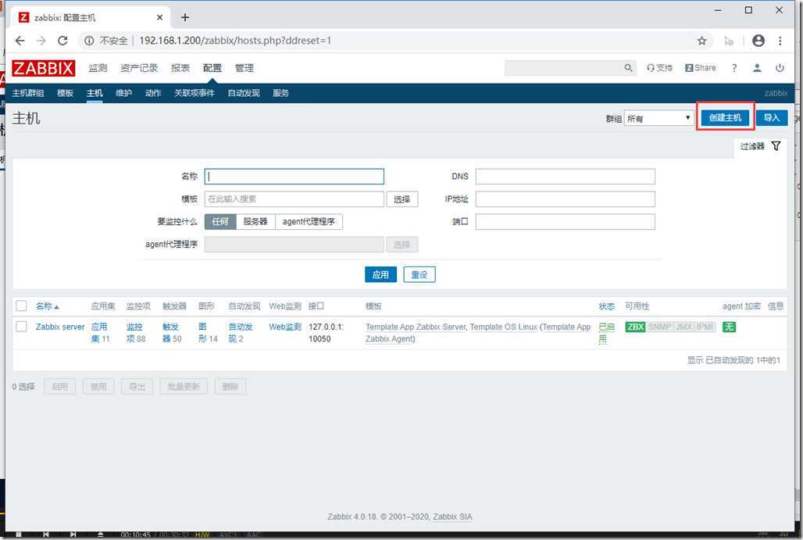
Task: Switch to the 自动发现 submenu
Action: click(244, 93)
